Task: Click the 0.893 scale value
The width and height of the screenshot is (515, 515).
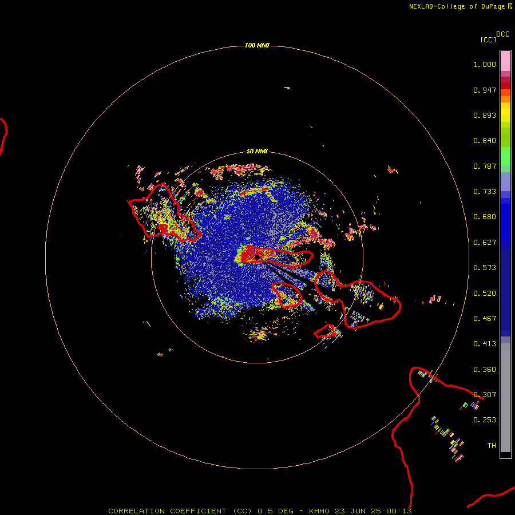Action: (485, 115)
